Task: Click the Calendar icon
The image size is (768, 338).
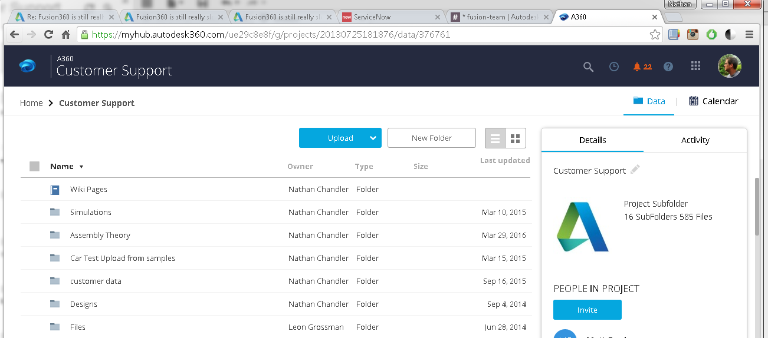Action: [694, 101]
